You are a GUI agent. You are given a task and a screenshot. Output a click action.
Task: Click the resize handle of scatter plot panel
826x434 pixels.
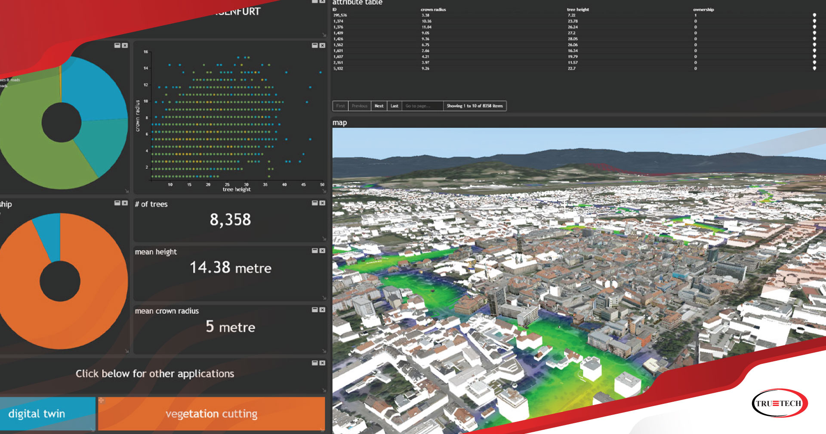point(324,191)
